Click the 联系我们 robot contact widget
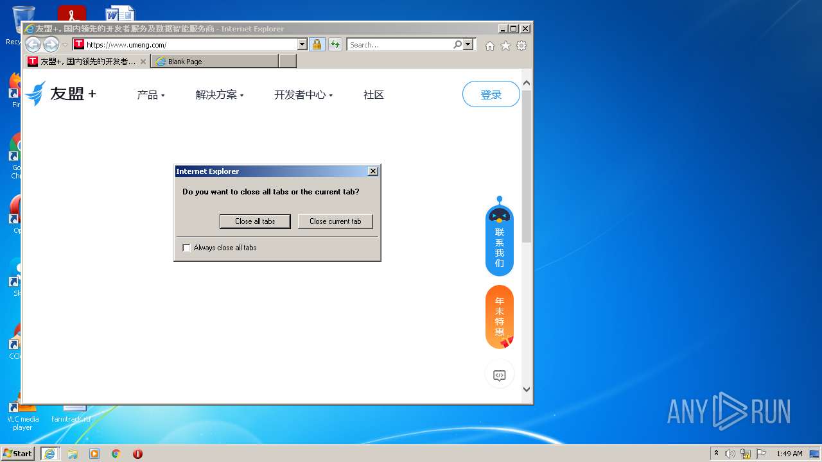The image size is (822, 462). (500, 236)
